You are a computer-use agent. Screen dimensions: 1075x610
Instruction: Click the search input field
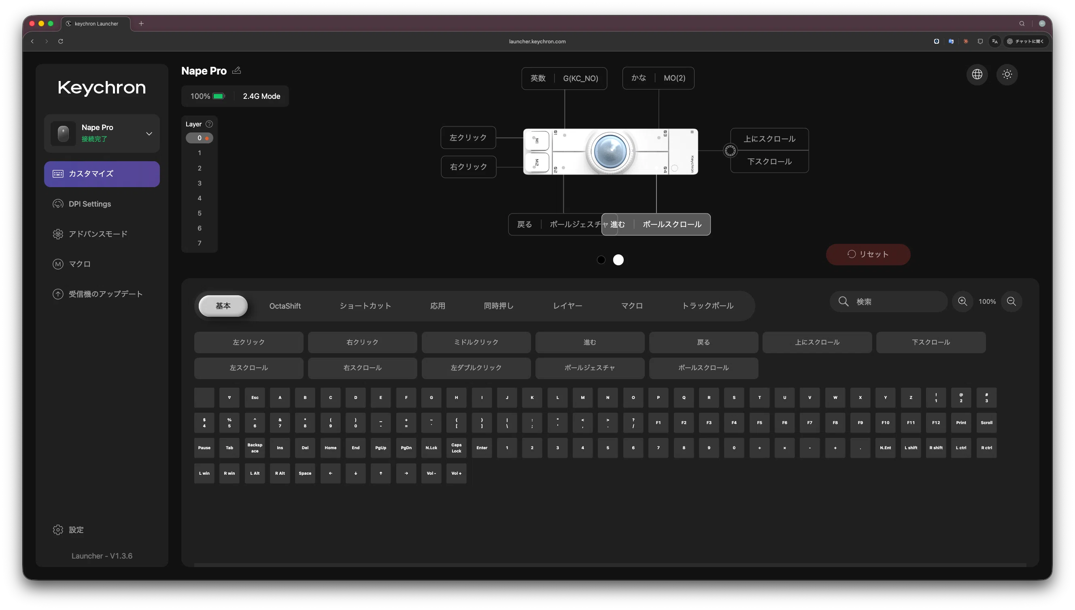888,302
